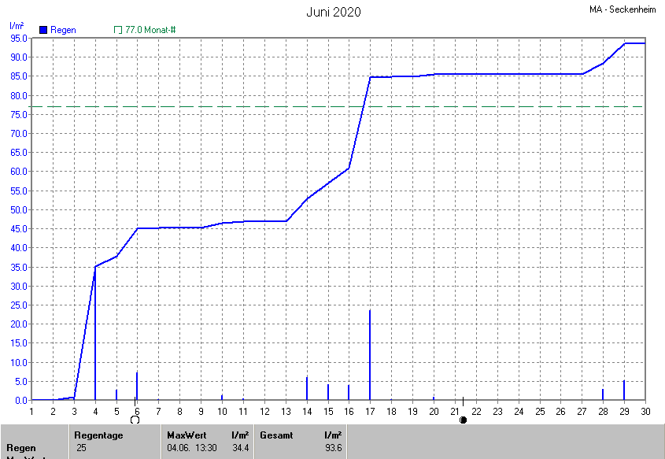Click the rain bar on day 14

pos(307,389)
